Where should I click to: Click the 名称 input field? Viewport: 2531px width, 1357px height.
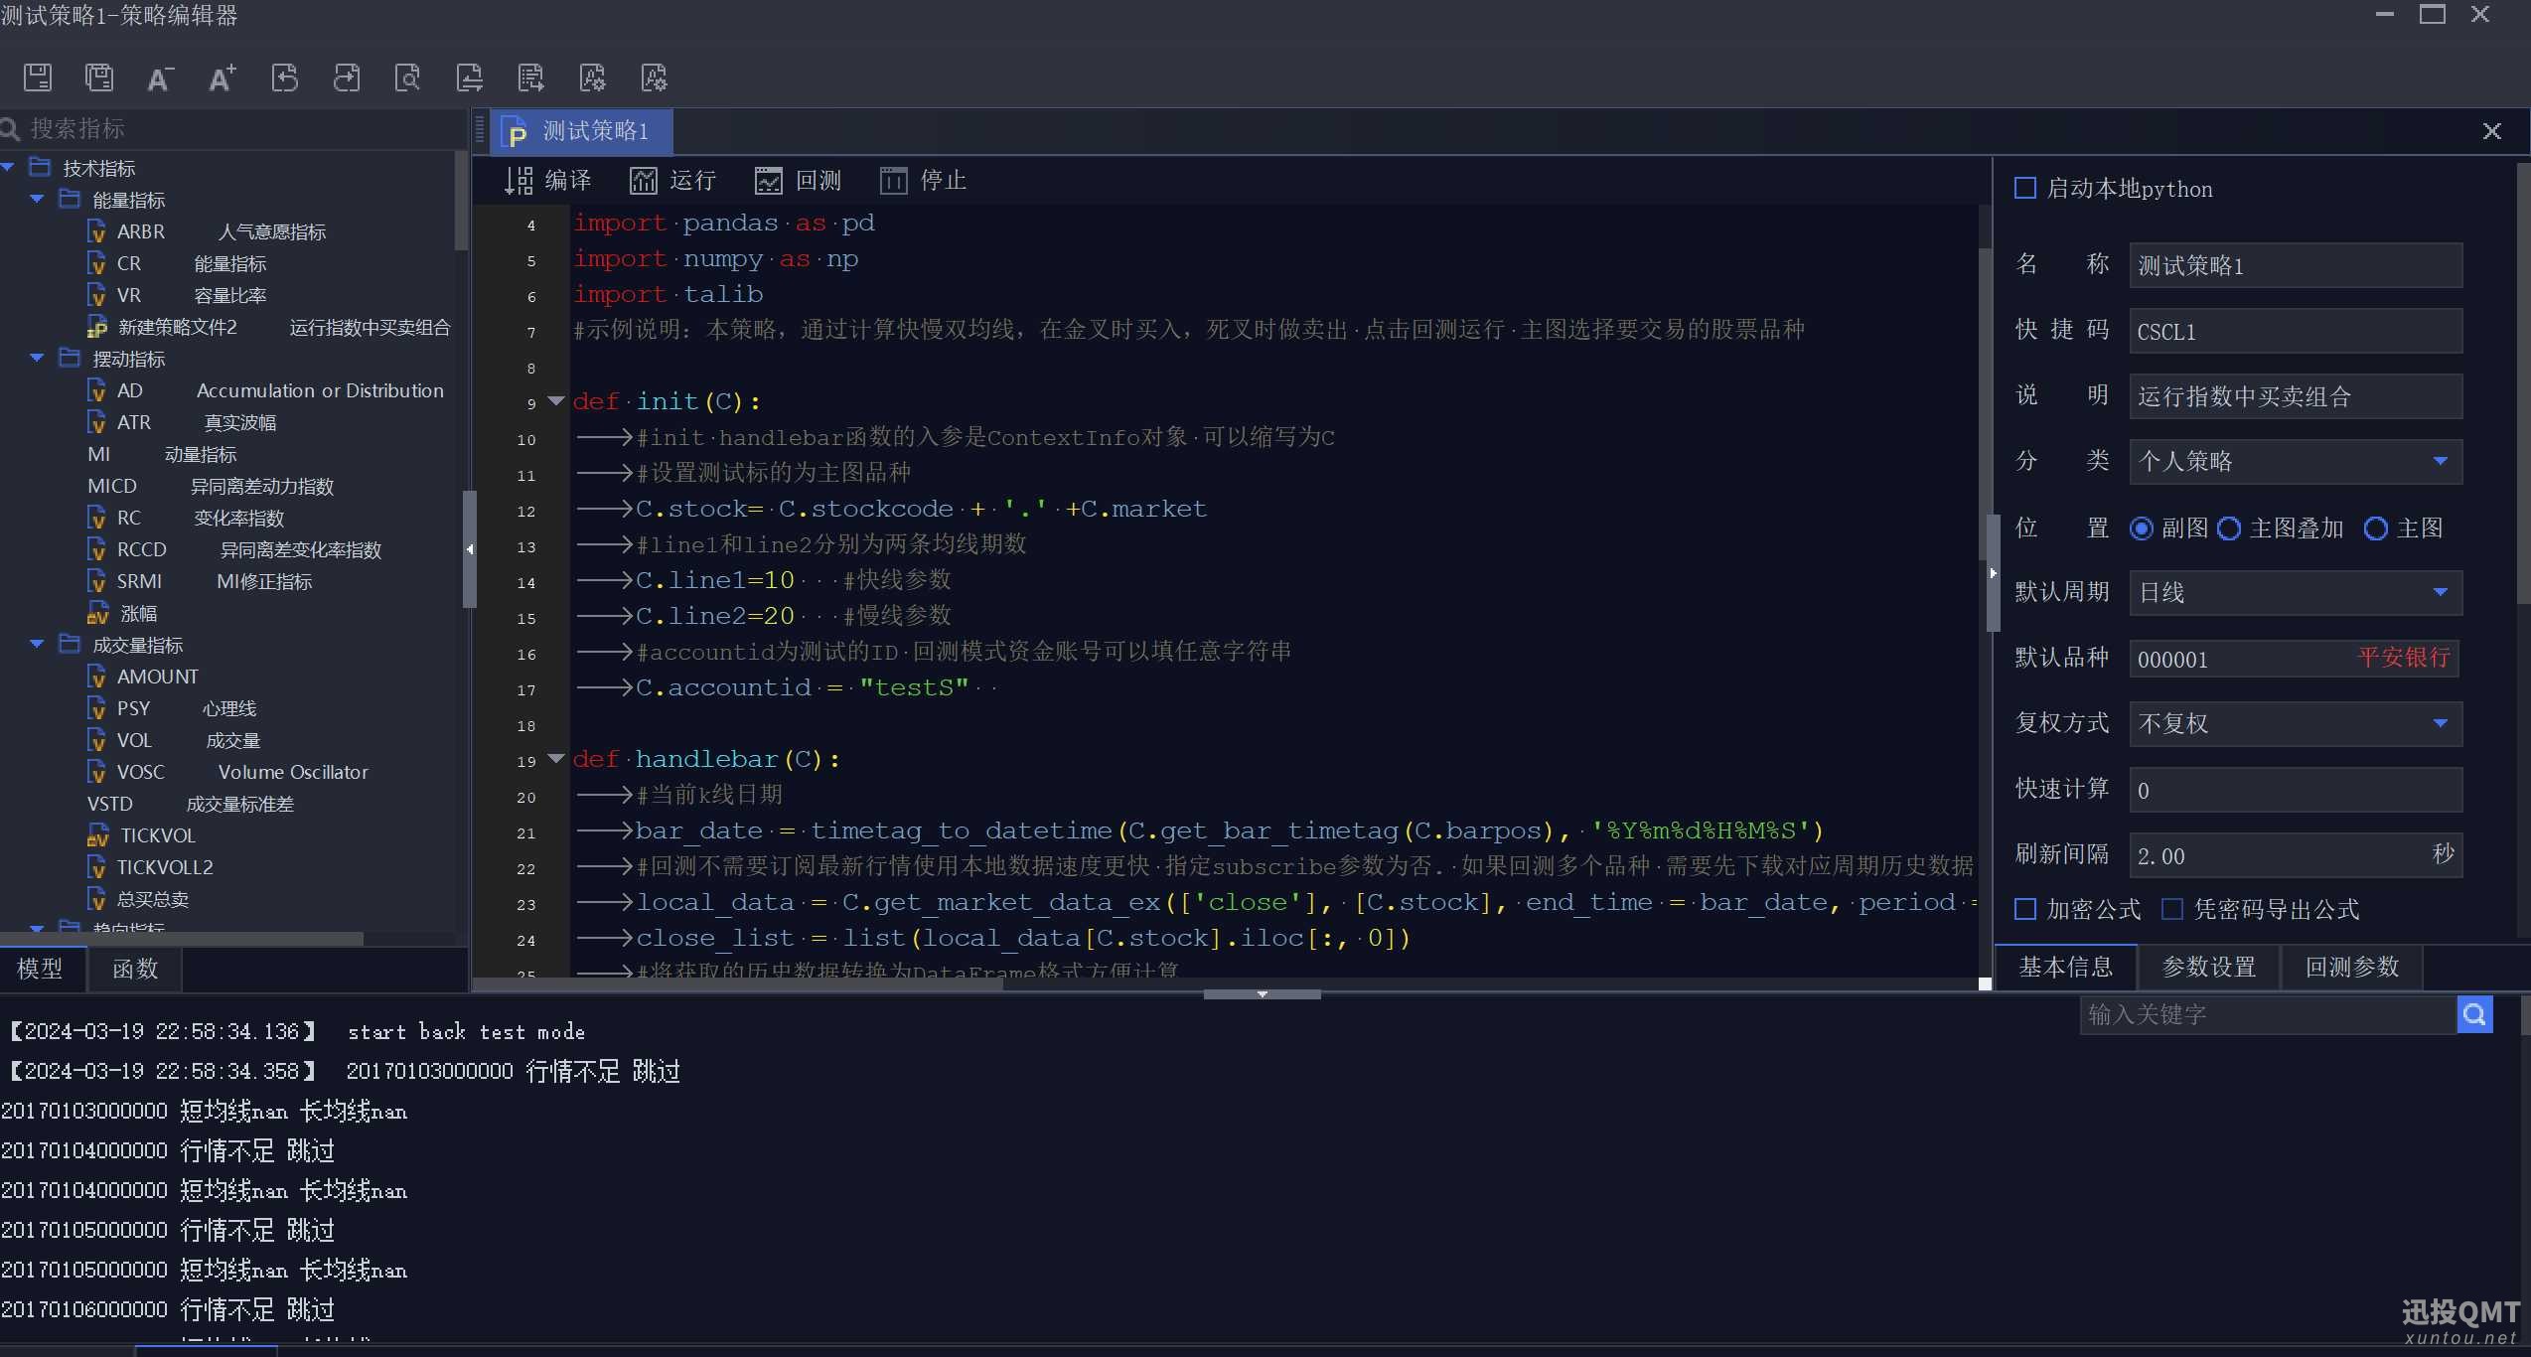pyautogui.click(x=2296, y=265)
